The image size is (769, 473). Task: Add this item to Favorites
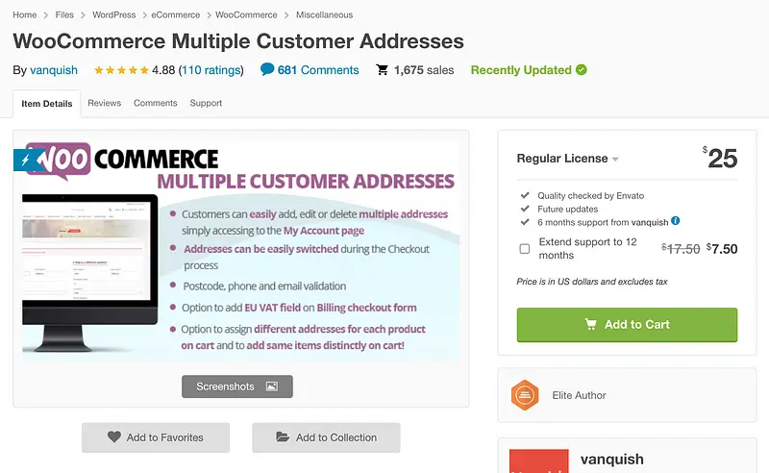coord(156,437)
